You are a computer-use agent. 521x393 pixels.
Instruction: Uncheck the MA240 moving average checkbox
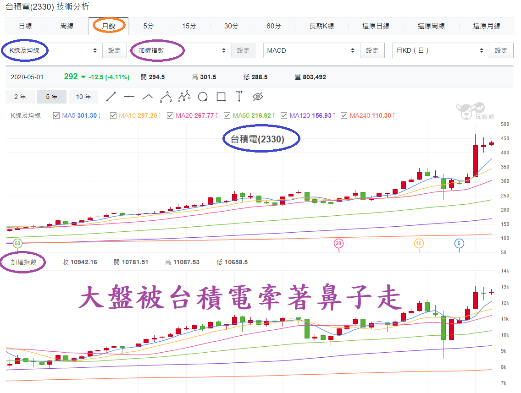[344, 115]
